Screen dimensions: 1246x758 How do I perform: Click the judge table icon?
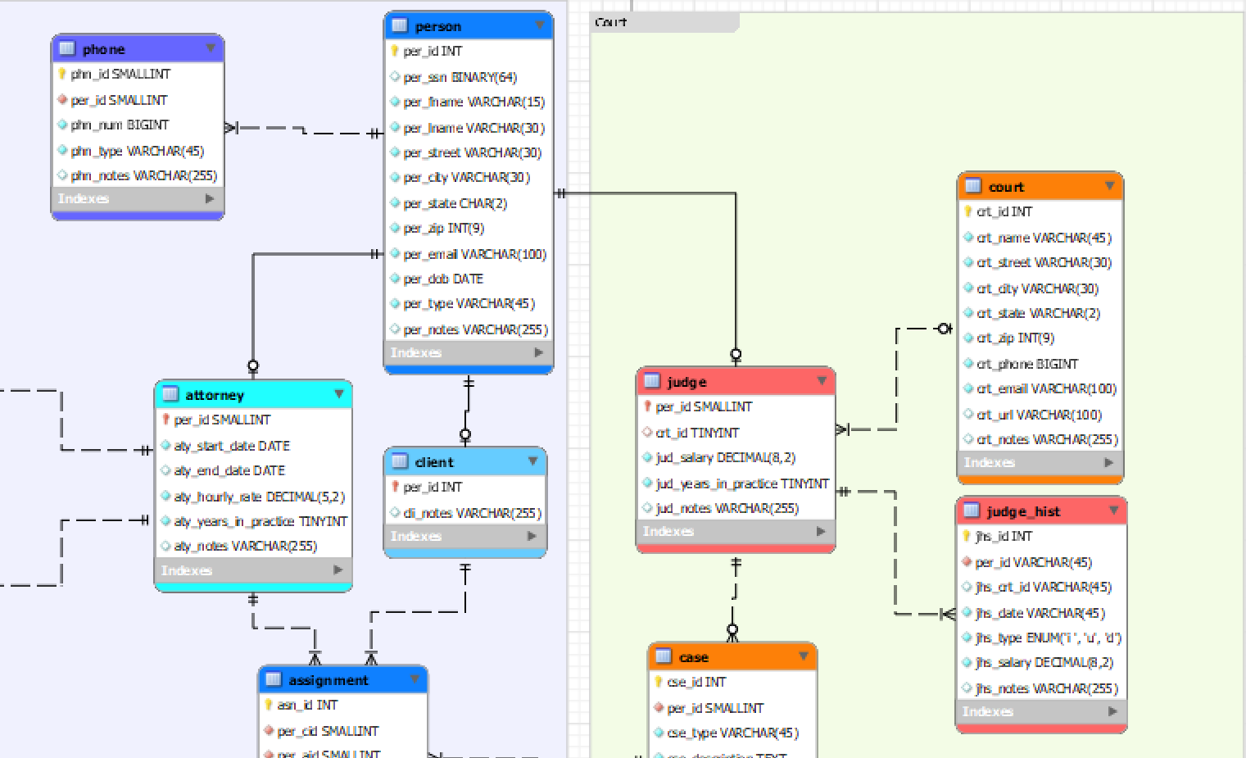[x=652, y=381]
